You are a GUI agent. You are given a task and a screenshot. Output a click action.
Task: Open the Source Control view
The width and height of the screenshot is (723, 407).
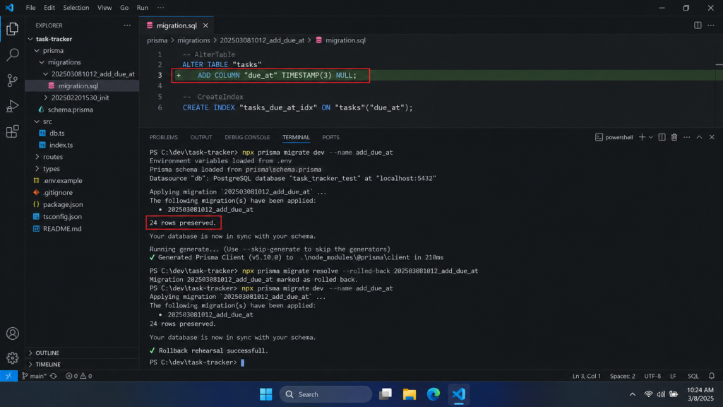[13, 81]
